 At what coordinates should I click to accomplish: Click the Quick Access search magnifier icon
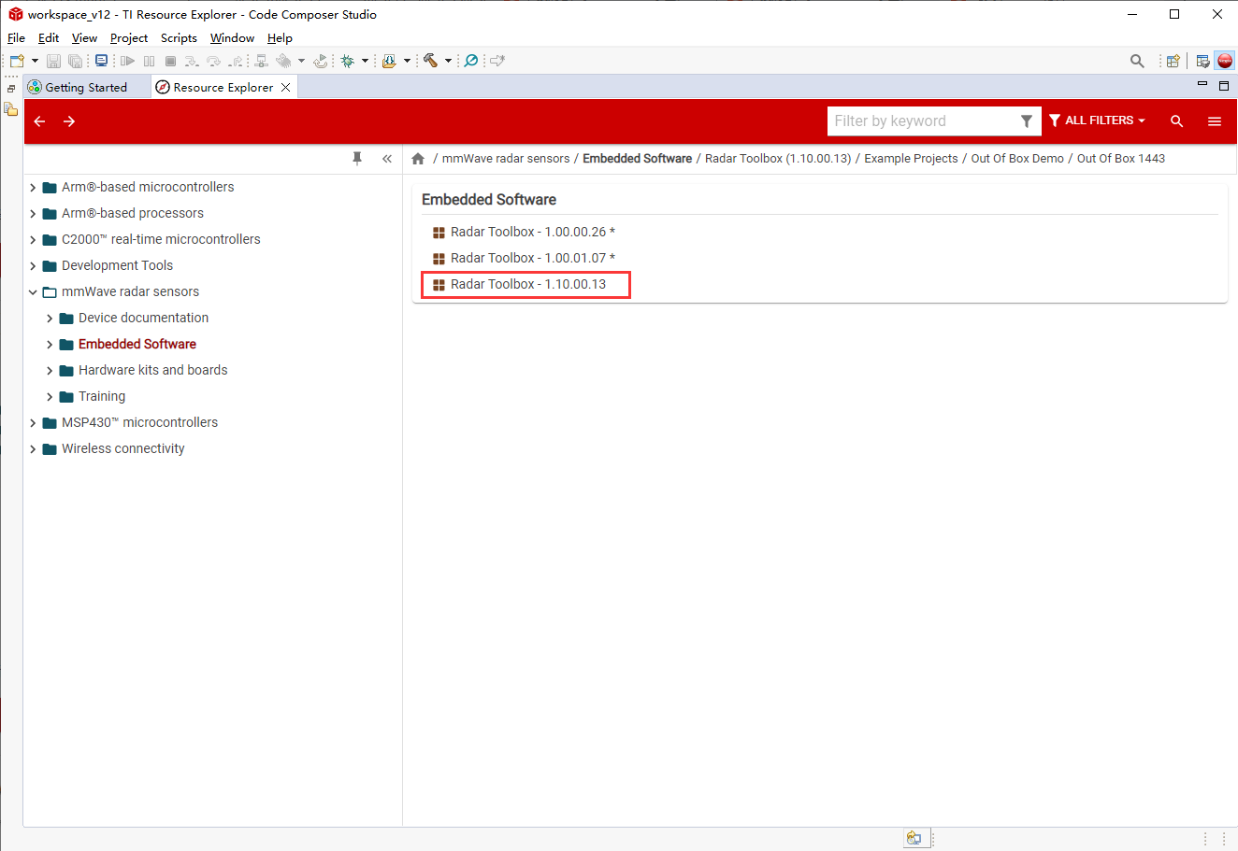(1137, 61)
